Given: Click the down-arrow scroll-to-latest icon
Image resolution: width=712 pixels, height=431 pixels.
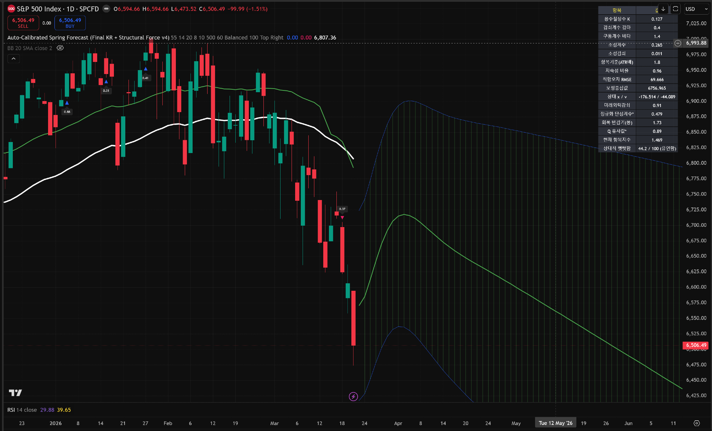Looking at the screenshot, I should click(x=663, y=9).
